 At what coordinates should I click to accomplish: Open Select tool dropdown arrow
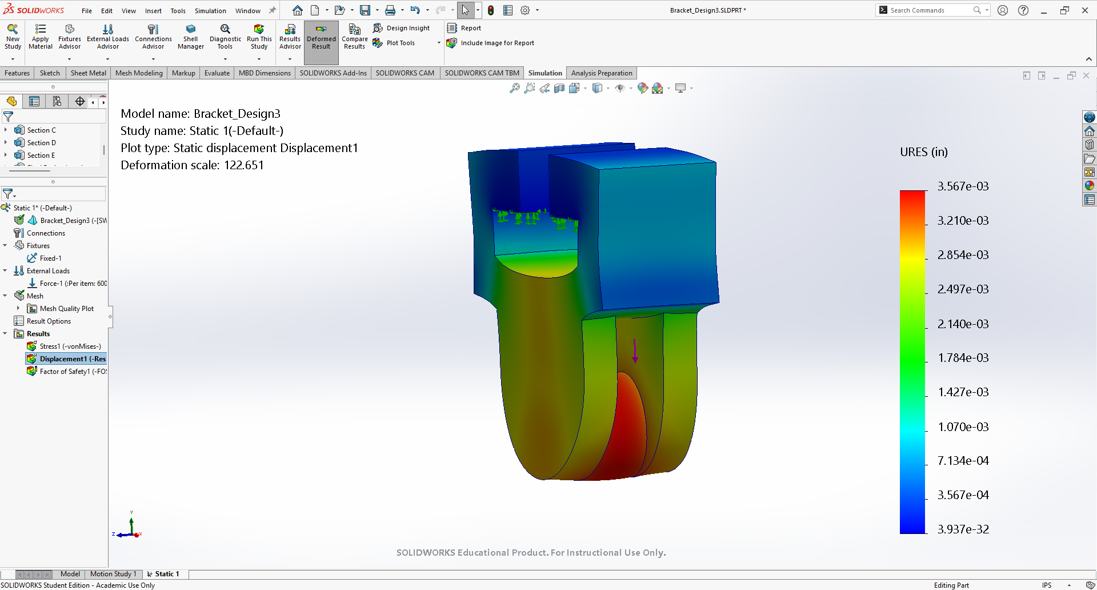(478, 10)
